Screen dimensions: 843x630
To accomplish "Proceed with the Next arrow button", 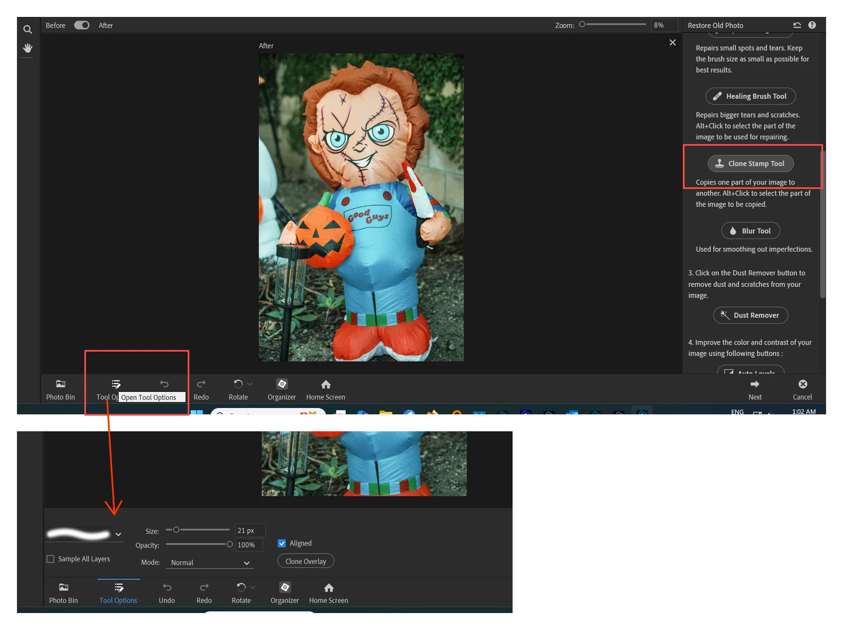I will [755, 389].
